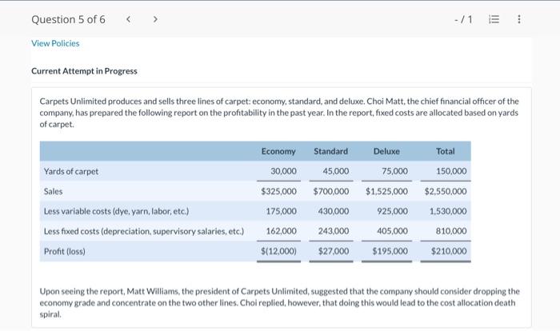Click the Deluxe yards value 75,000

coord(394,171)
